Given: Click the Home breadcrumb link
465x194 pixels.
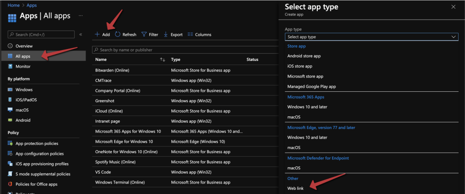Looking at the screenshot, I should point(14,5).
